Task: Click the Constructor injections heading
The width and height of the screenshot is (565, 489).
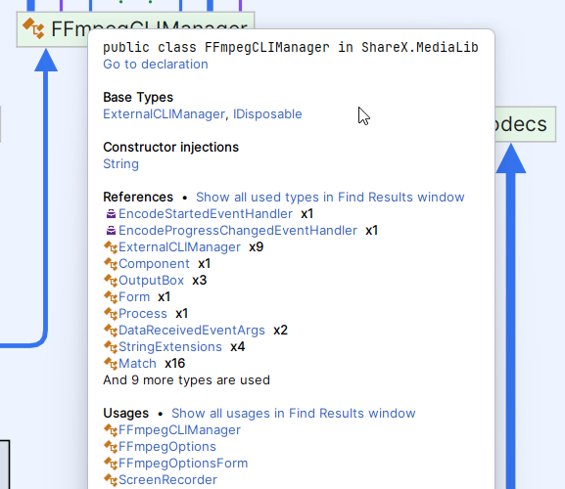Action: [x=170, y=147]
